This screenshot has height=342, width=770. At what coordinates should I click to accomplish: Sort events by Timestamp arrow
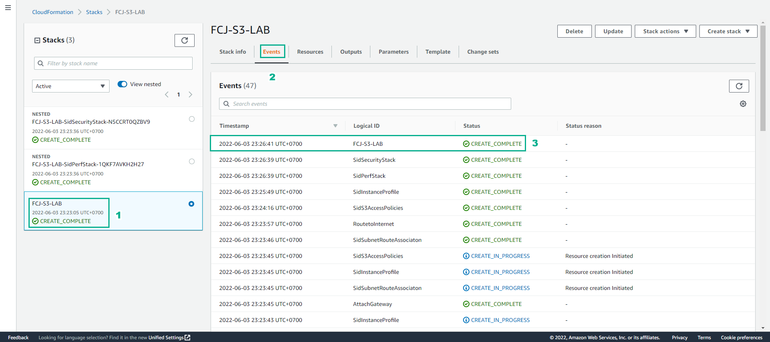335,126
